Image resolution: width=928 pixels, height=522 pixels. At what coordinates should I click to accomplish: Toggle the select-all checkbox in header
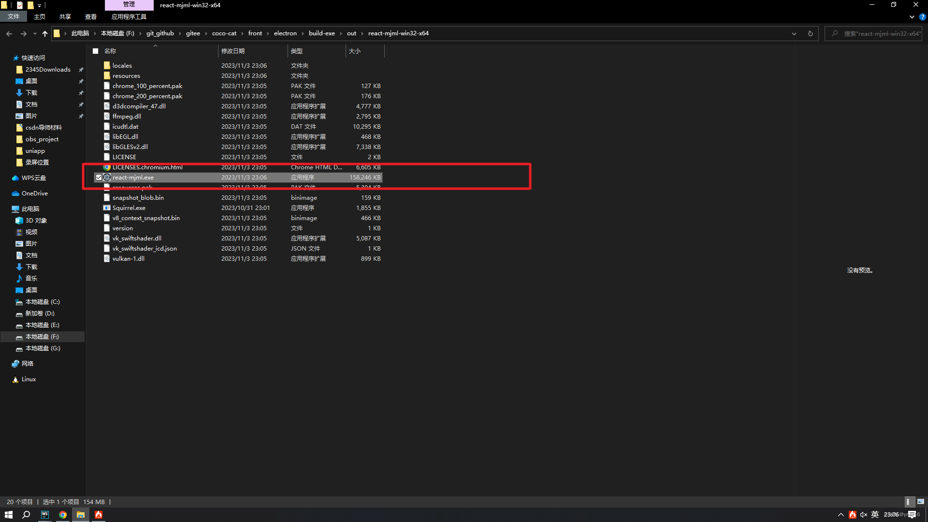(96, 51)
